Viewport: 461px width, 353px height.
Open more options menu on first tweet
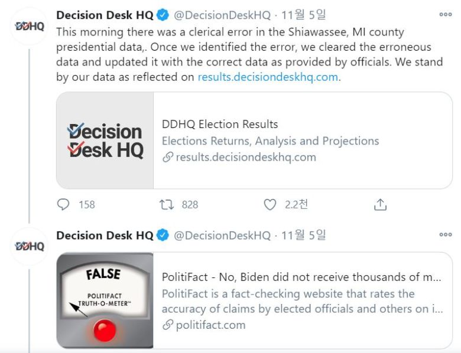coord(445,15)
